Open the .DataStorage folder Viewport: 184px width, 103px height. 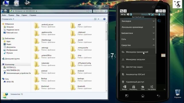tap(45, 41)
